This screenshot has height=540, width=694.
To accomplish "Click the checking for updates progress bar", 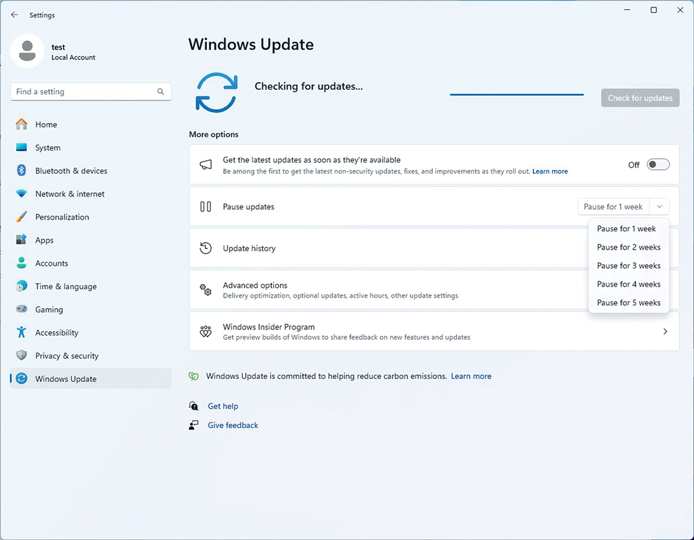I will pos(517,94).
